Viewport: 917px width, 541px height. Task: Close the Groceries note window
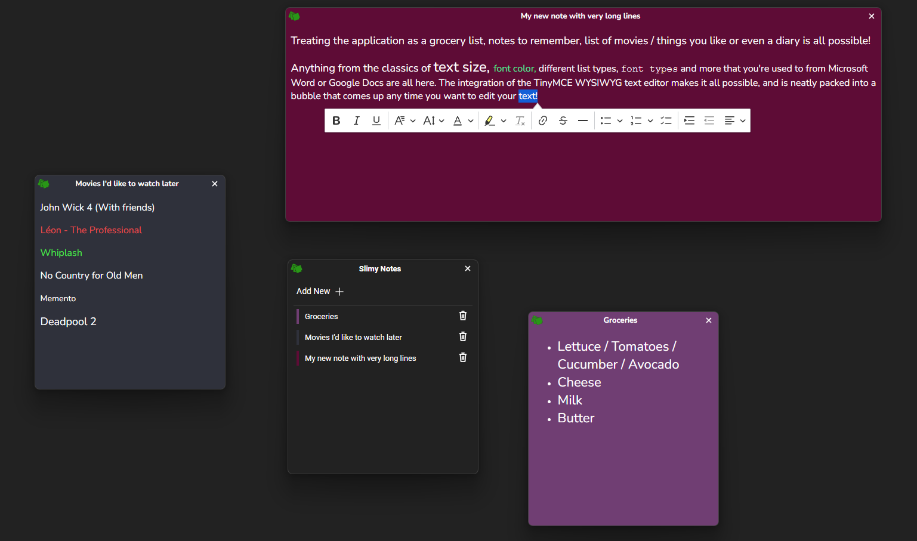tap(709, 320)
